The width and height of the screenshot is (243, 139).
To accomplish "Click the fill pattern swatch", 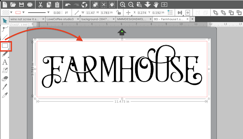I will 6,12.
